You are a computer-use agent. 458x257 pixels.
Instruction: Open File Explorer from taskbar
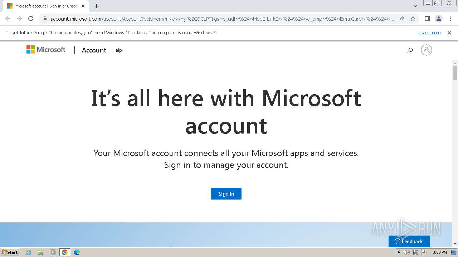40,252
